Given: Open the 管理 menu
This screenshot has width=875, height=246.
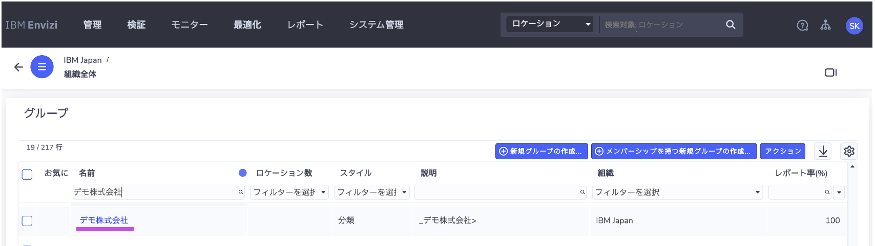Looking at the screenshot, I should click(x=92, y=24).
